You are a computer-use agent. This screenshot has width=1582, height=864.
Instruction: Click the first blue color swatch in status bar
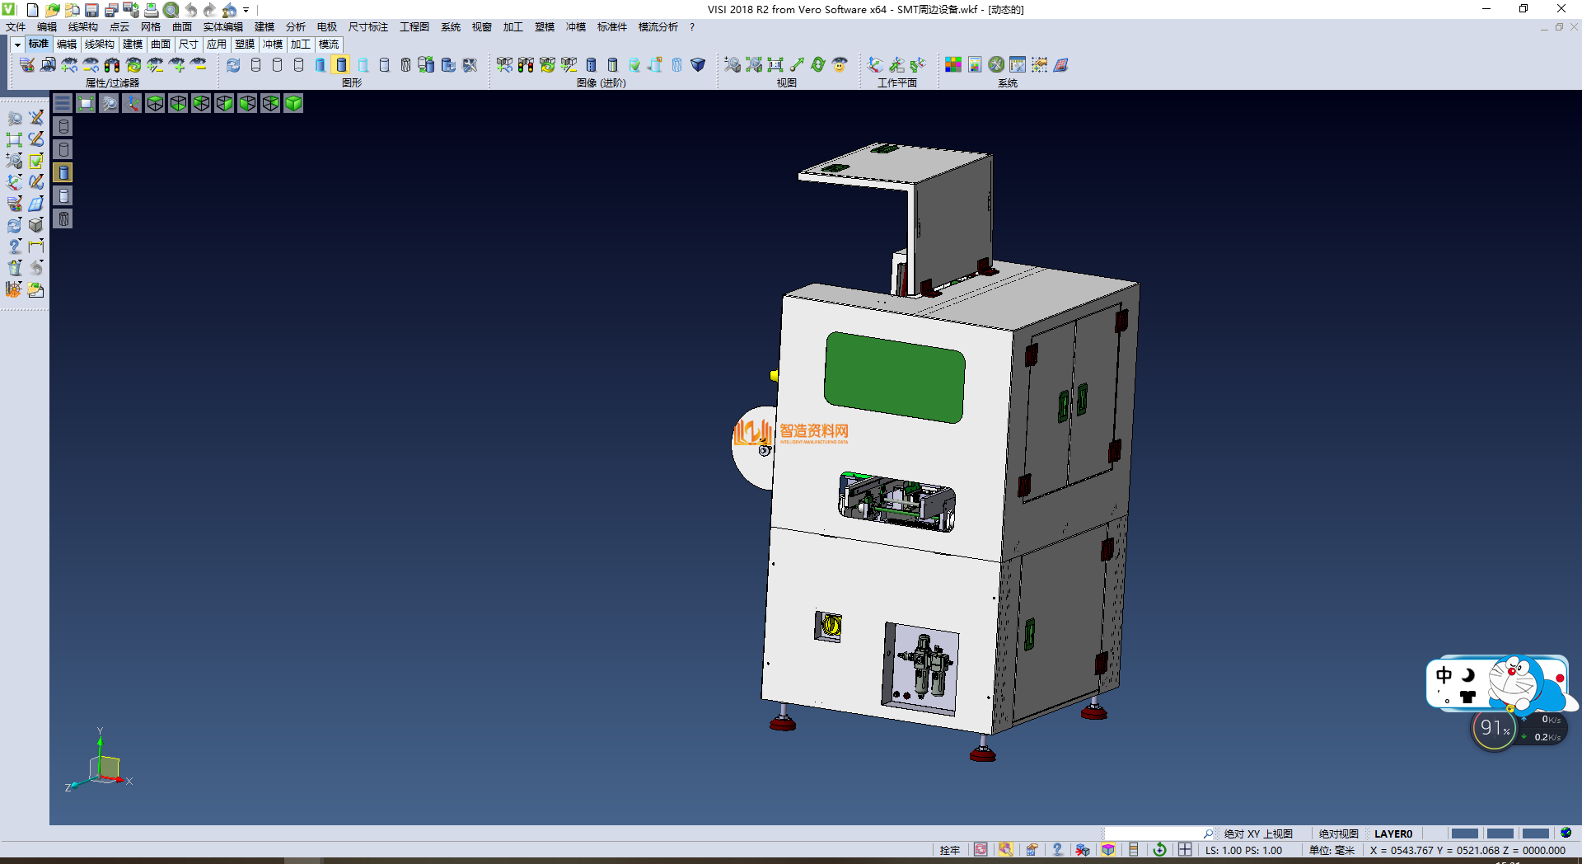(x=1464, y=833)
